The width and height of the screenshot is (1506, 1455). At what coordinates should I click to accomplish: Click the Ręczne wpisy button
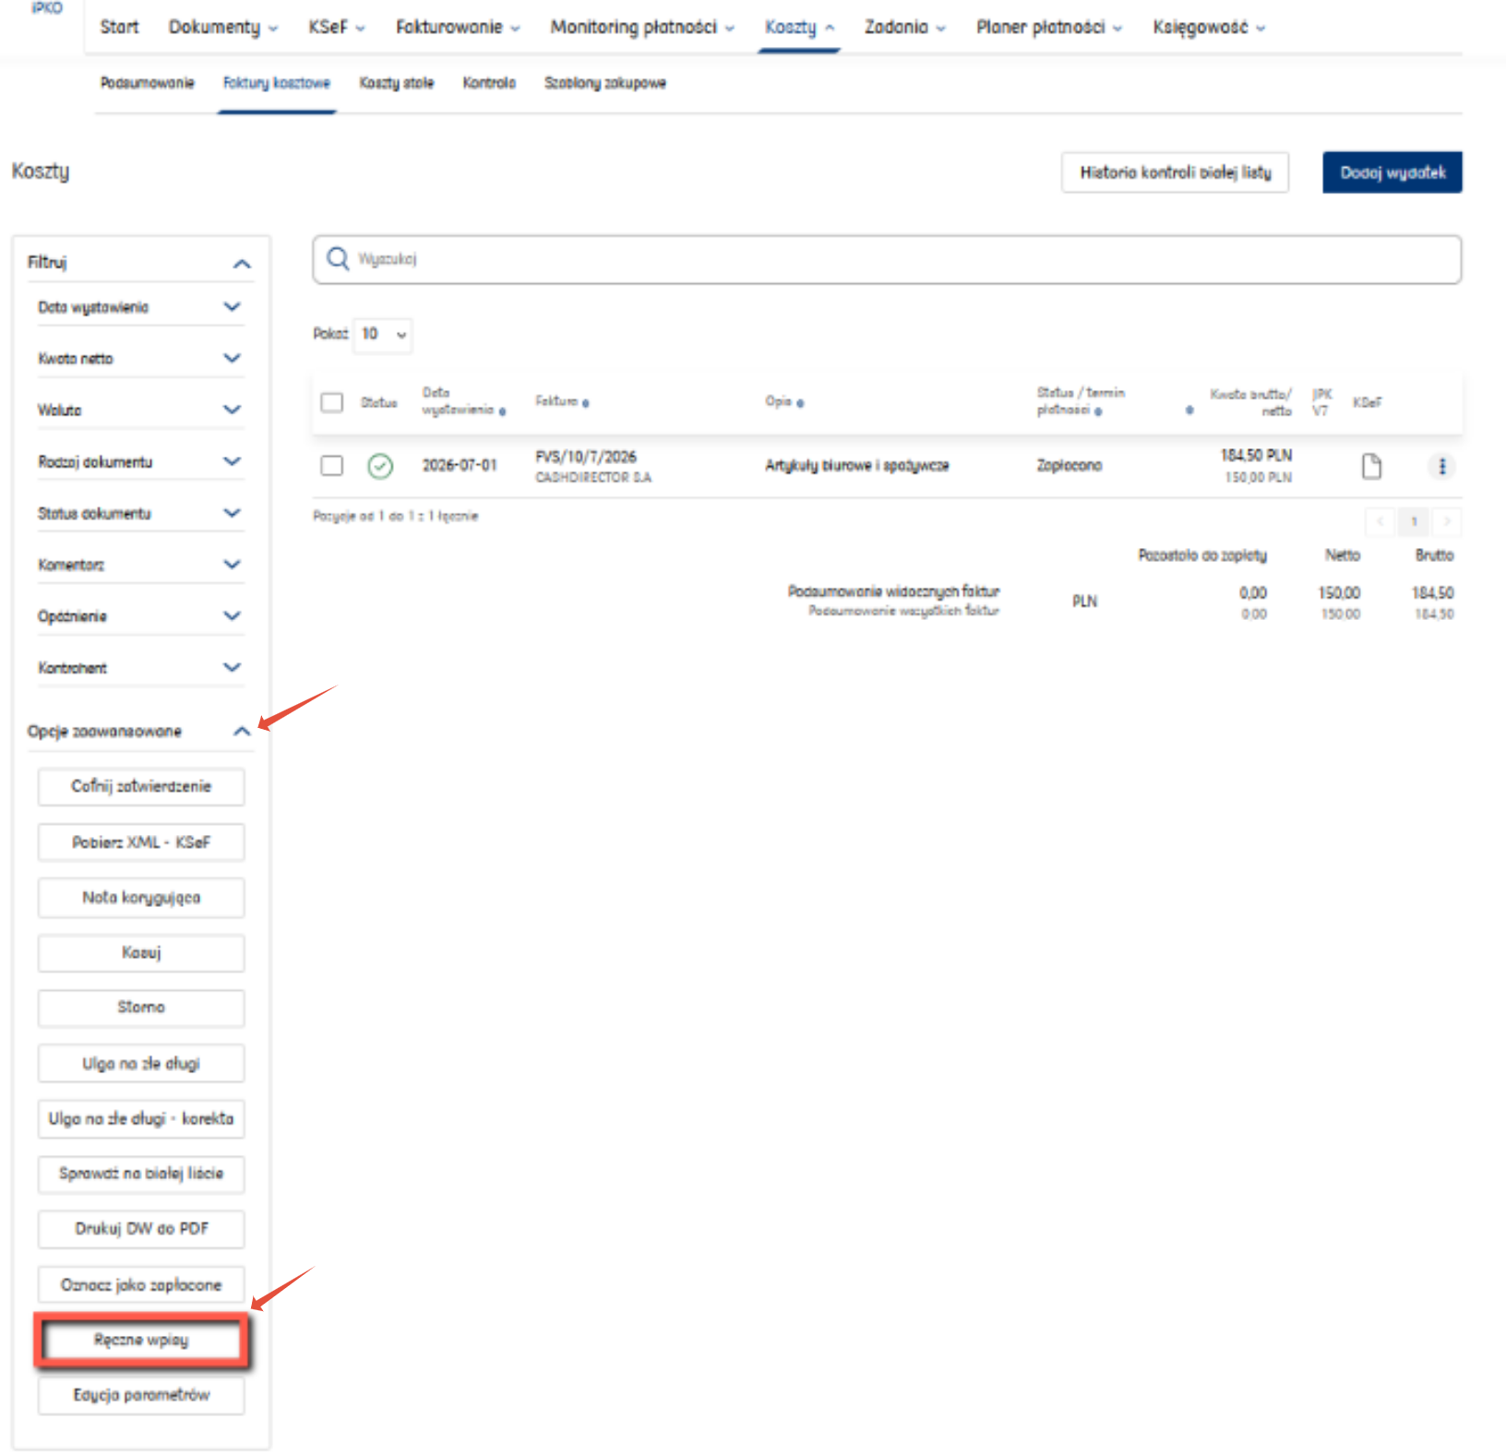[x=141, y=1340]
